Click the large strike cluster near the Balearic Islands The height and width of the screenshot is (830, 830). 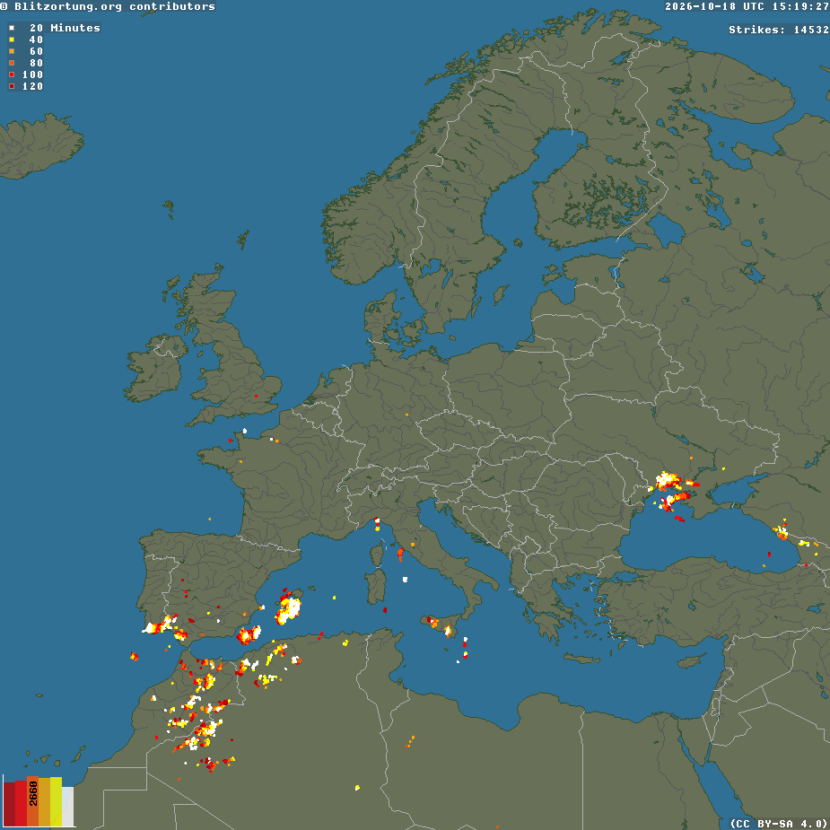(287, 607)
